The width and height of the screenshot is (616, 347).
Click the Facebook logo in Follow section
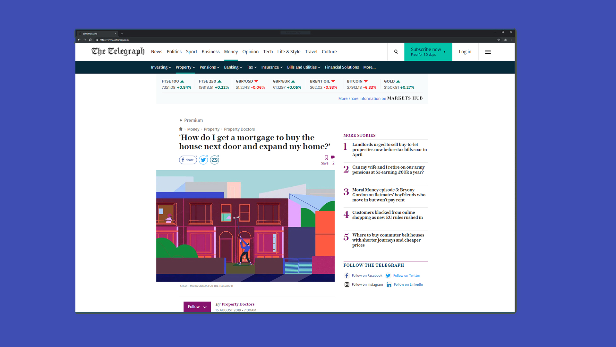(x=346, y=276)
